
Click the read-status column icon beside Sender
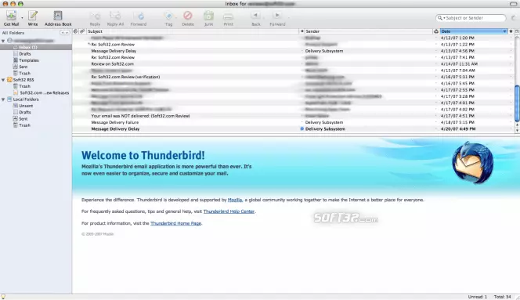click(302, 31)
